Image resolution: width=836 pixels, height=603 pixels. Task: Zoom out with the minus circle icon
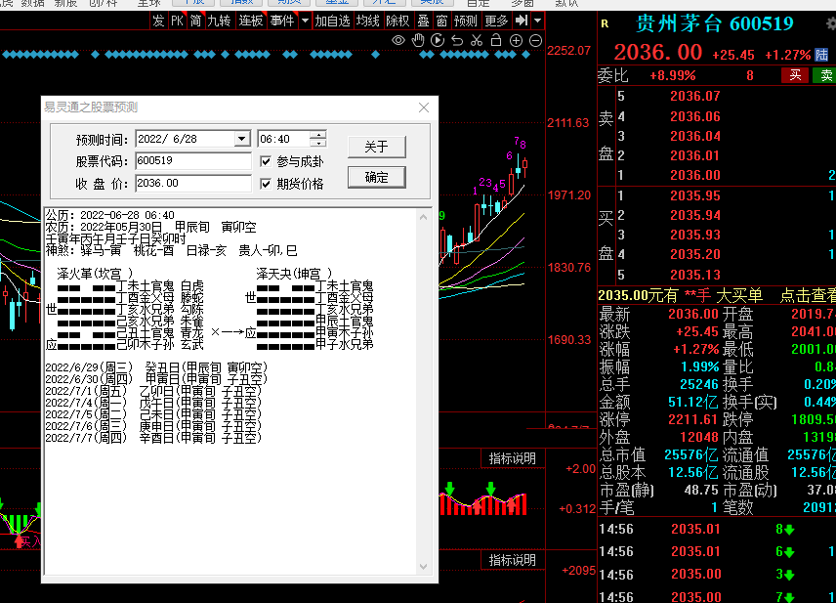536,40
